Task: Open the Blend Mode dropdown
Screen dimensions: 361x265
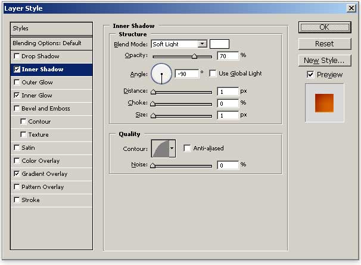Action: (x=203, y=44)
